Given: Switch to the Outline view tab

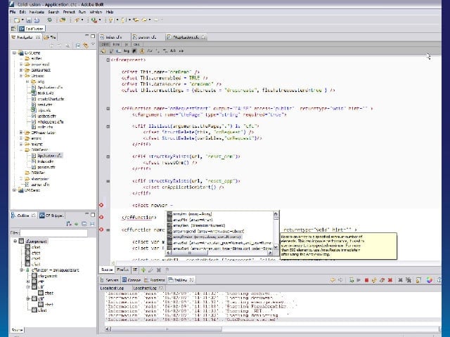Looking at the screenshot, I should [23, 216].
